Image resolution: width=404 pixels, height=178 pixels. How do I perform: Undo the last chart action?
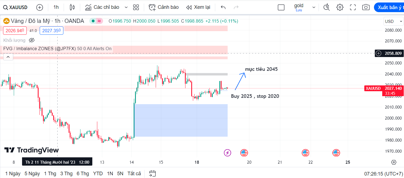coord(223,7)
